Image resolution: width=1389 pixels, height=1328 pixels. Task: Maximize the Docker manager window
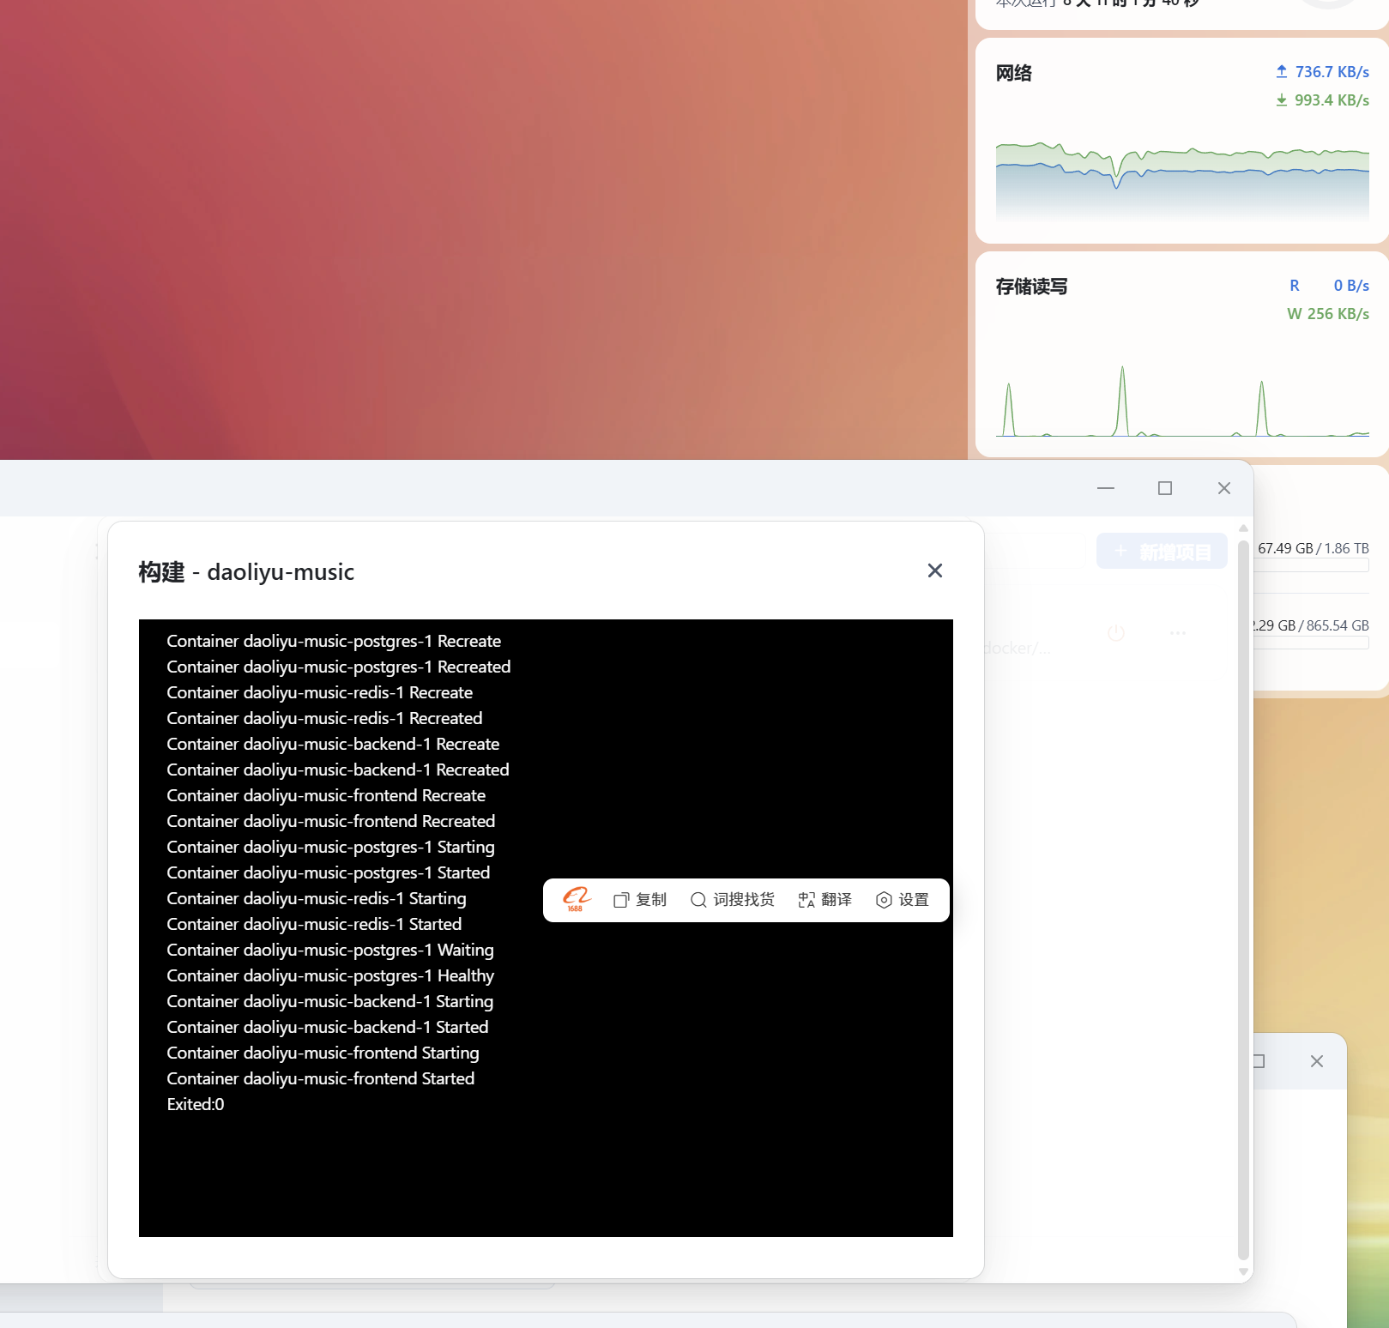(x=1164, y=488)
